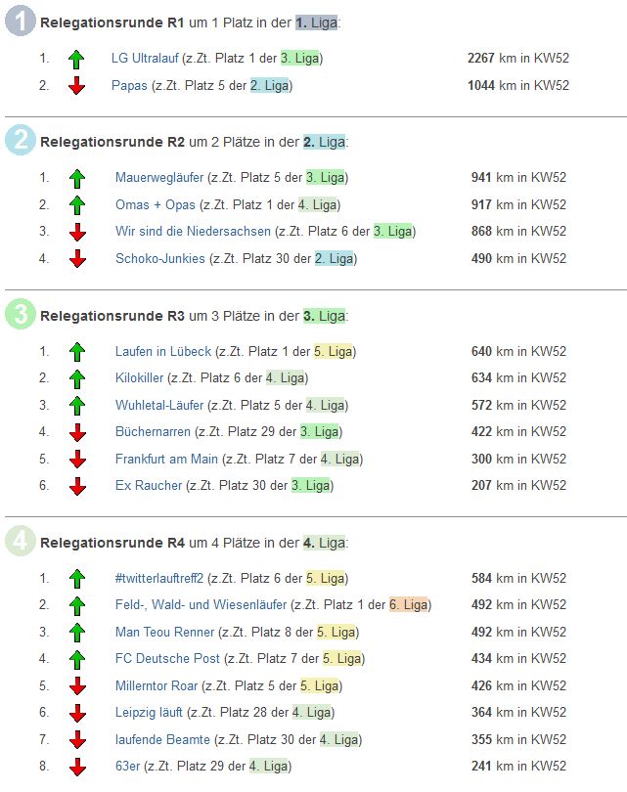Open the Kilokiller team link
Image resolution: width=627 pixels, height=792 pixels.
point(139,378)
